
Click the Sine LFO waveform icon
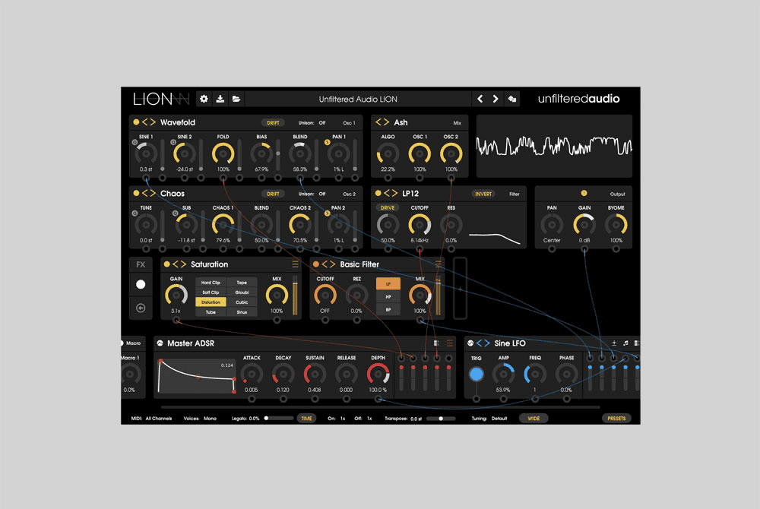[x=470, y=343]
